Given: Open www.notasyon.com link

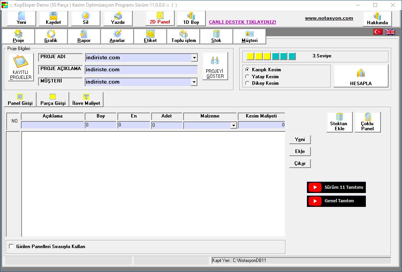Looking at the screenshot, I should pos(329,18).
